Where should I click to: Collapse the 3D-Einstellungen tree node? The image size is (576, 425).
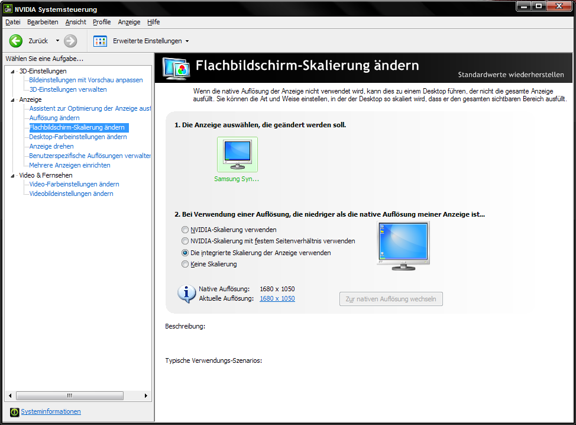point(13,71)
